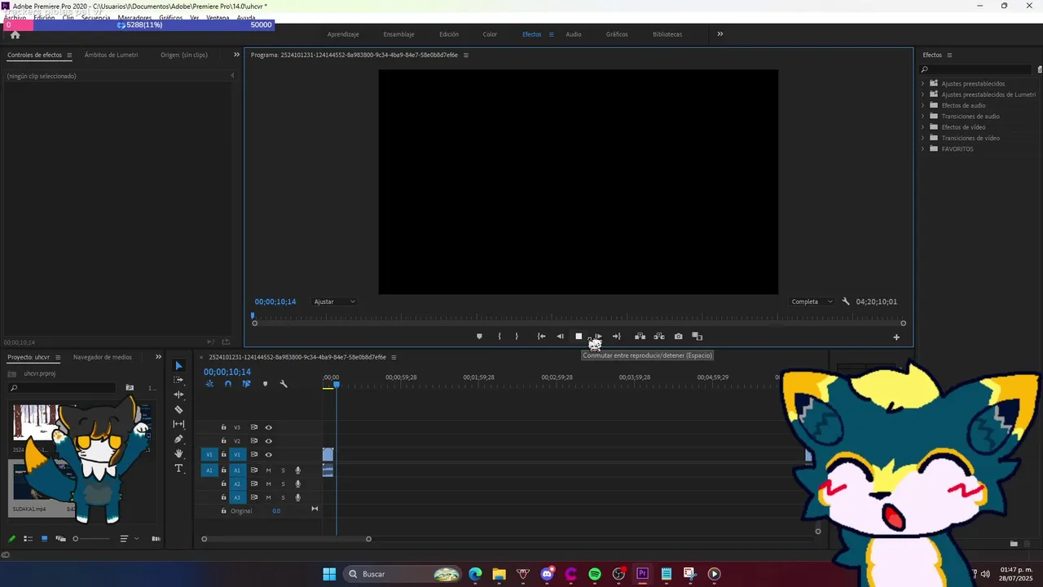Expand Ajustes preestablecidos folder
The image size is (1043, 587).
coord(922,83)
